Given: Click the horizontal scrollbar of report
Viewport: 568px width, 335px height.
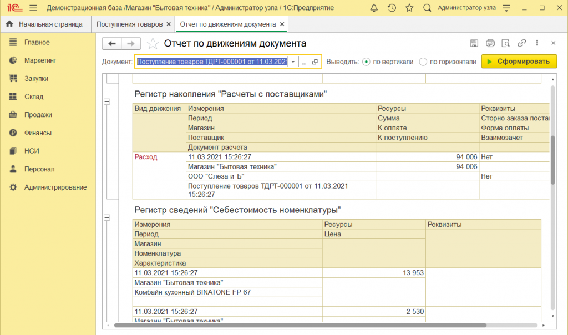Looking at the screenshot, I should (300, 326).
